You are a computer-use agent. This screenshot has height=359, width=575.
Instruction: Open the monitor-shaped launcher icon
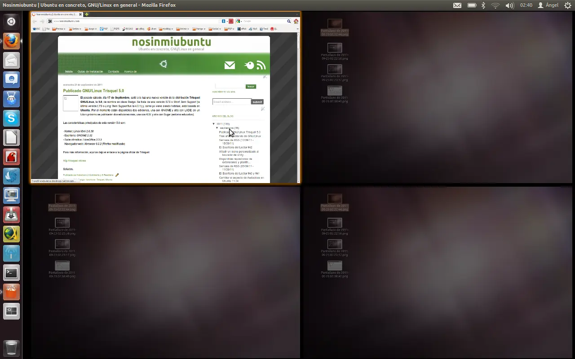click(x=11, y=195)
